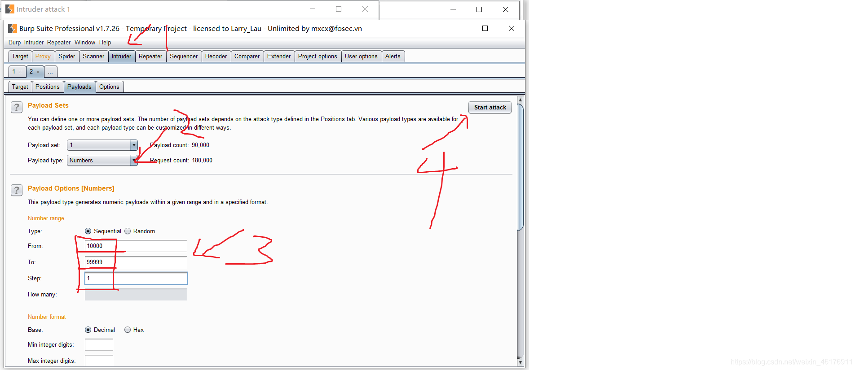
Task: Minimize the Burp Suite window
Action: click(459, 28)
